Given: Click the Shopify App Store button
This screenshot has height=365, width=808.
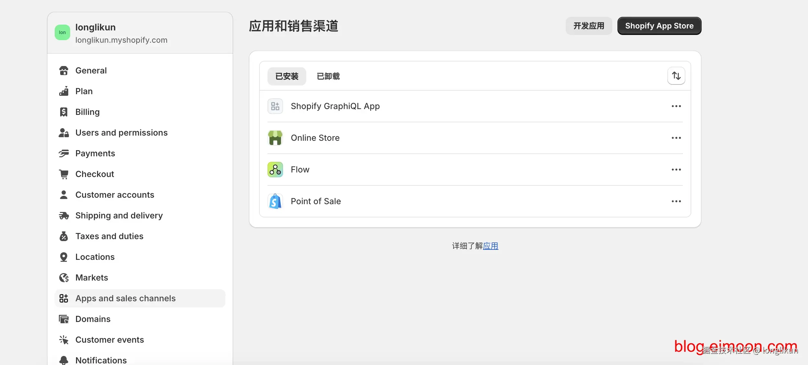Looking at the screenshot, I should click(x=659, y=26).
